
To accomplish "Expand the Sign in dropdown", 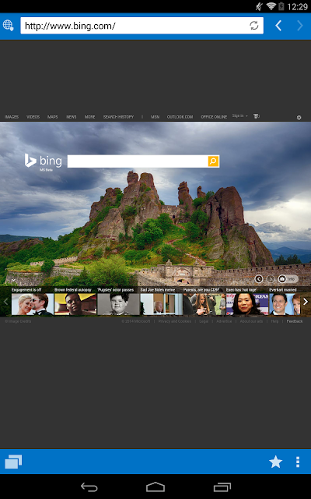I will click(239, 116).
